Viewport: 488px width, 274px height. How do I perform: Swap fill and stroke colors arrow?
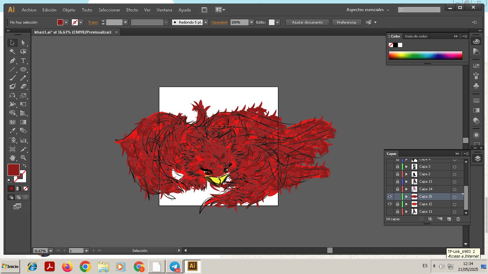25,166
